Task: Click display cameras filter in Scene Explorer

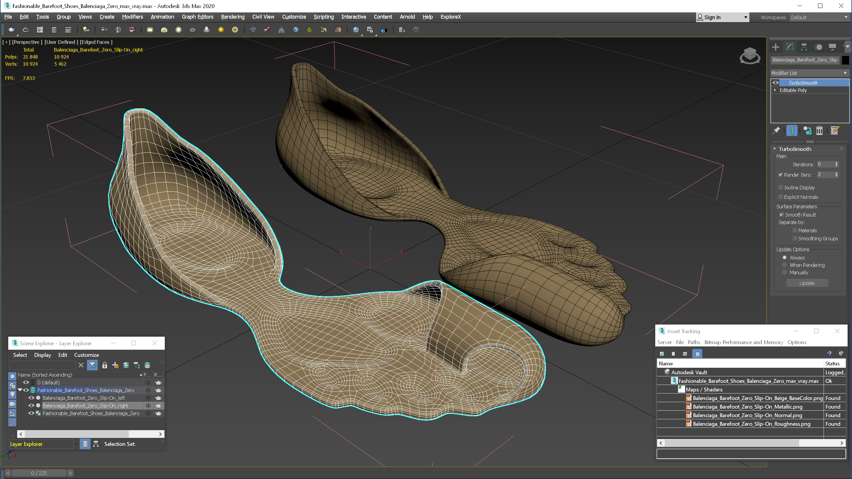Action: 12,404
